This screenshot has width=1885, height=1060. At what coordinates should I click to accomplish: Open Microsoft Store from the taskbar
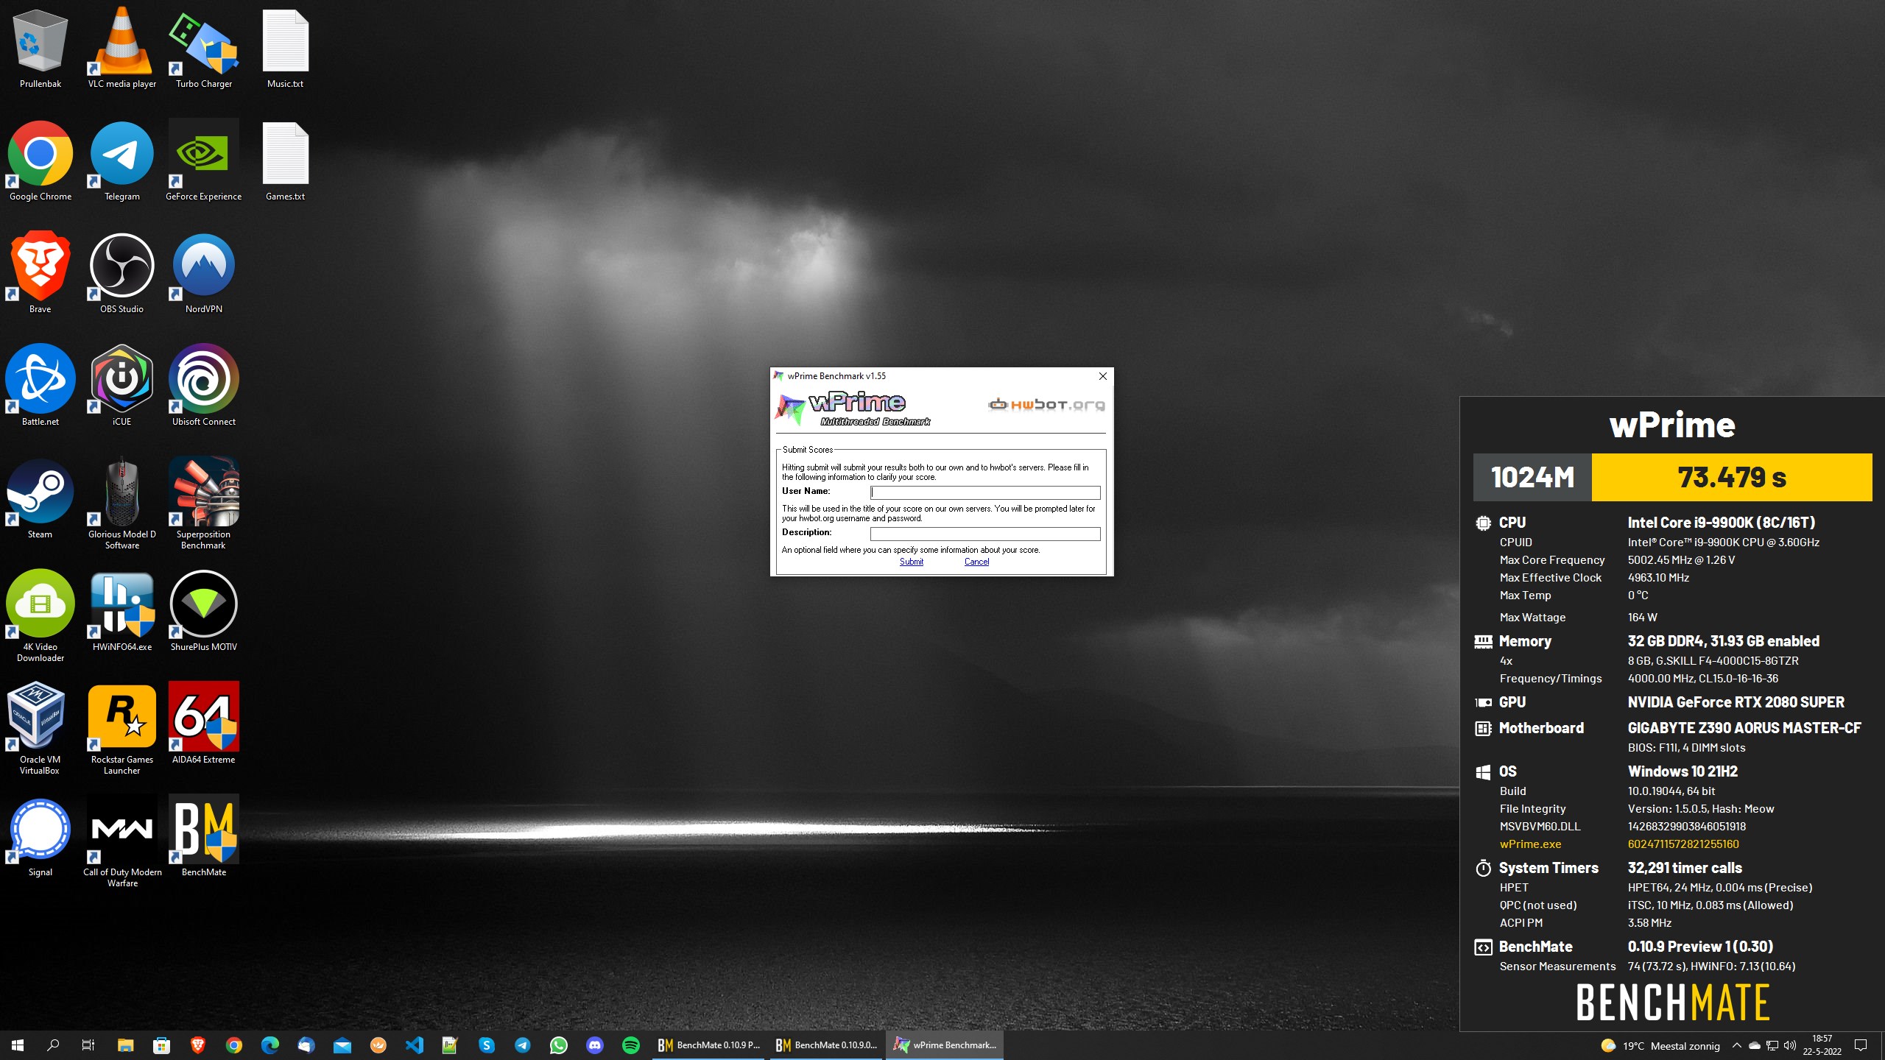161,1045
